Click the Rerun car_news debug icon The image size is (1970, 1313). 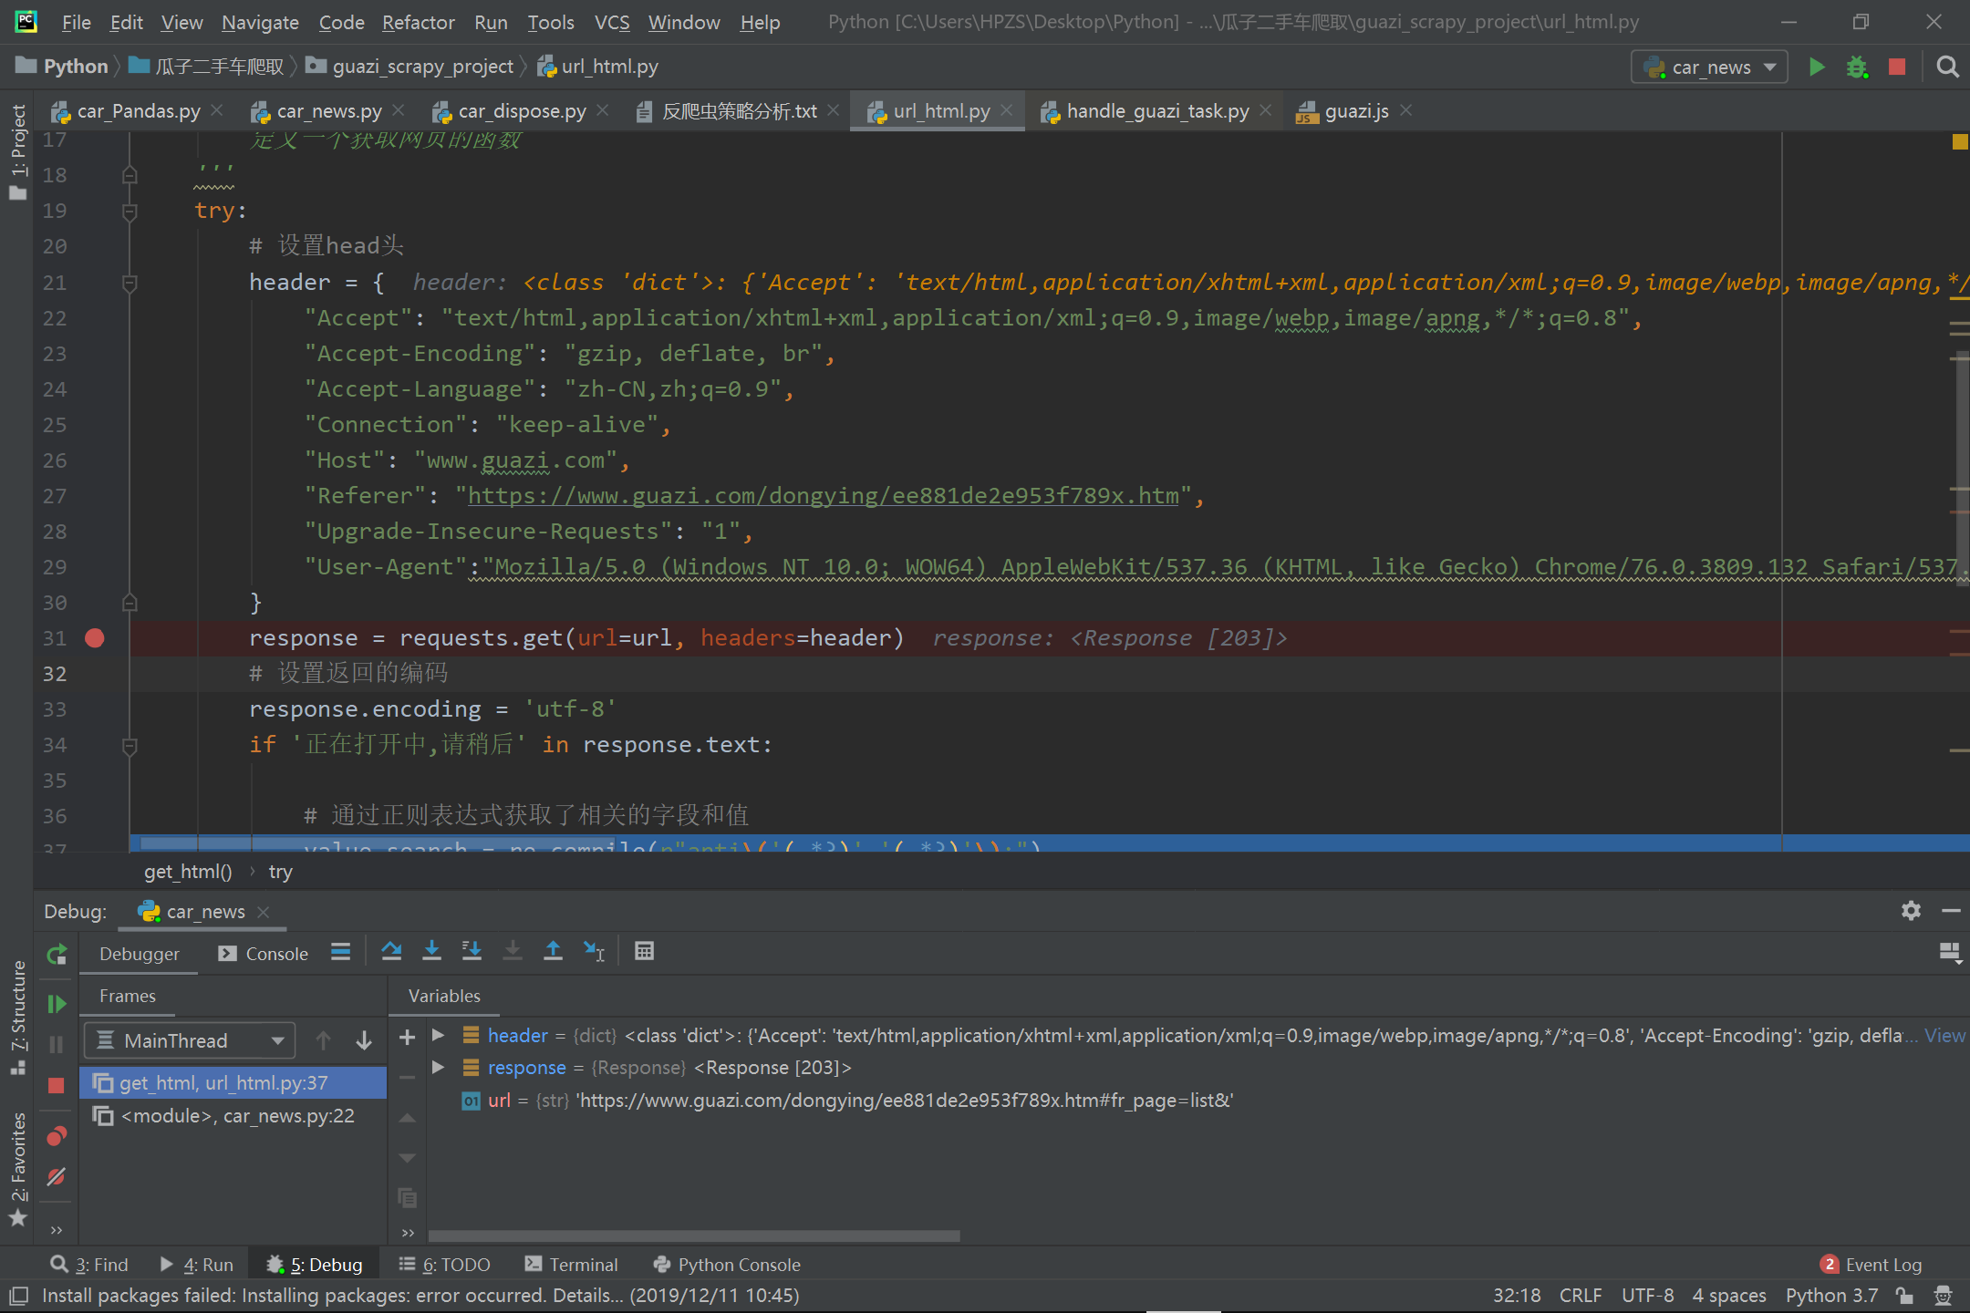(57, 955)
